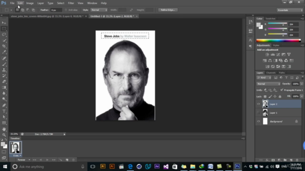Screen dimensions: 305x171
Task: Open the Essentials workspace dropdown
Action: pyautogui.click(x=290, y=10)
